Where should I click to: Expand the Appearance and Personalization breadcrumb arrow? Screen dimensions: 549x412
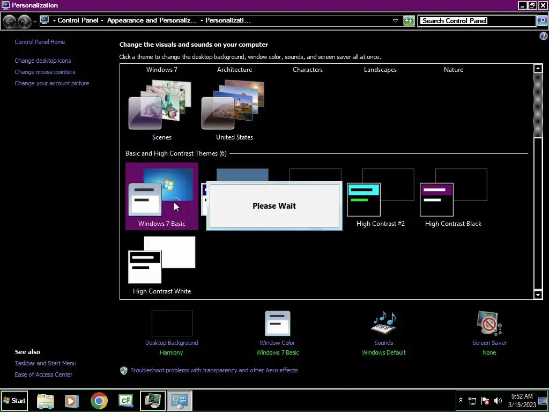coord(202,21)
